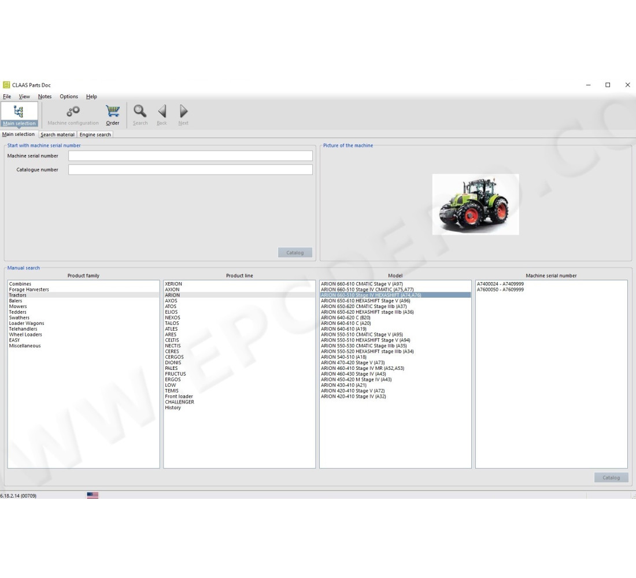
Task: Pick TALOS product line
Action: [239, 323]
